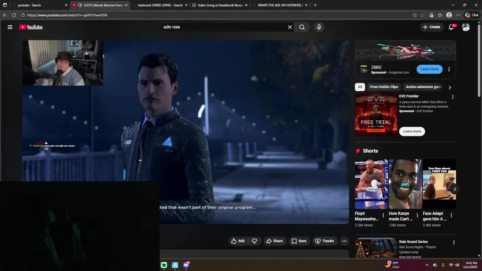Screen dimensions: 482x271
Task: Open the tab actions menu icon
Action: tap(5, 5)
